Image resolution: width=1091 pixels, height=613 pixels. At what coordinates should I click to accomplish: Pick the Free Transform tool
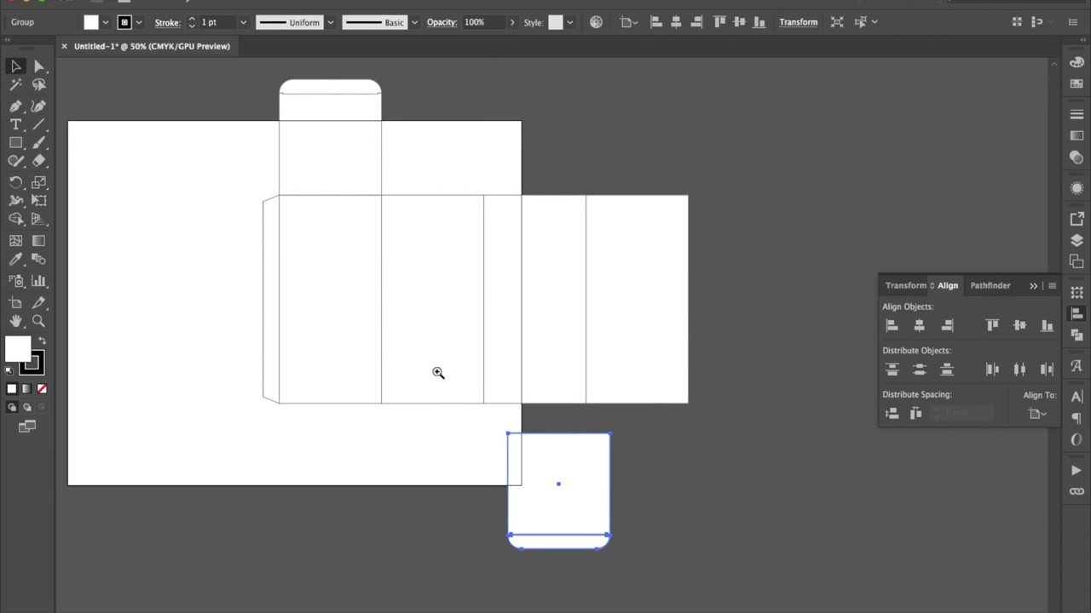tap(38, 201)
